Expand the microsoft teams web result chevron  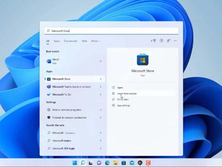(x=101, y=141)
